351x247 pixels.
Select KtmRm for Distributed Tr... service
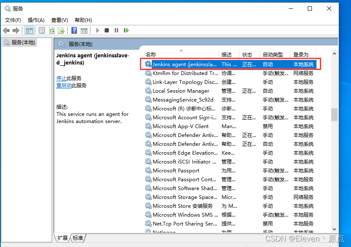point(230,73)
